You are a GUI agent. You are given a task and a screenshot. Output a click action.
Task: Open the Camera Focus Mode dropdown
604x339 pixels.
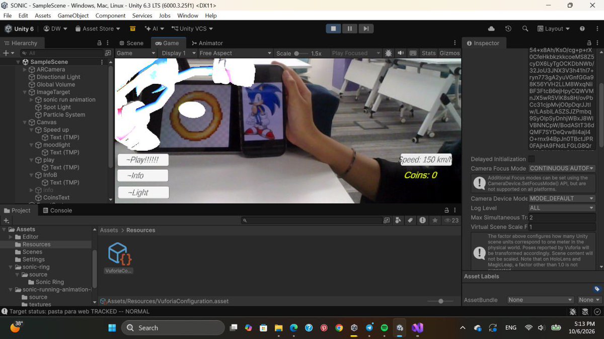(x=562, y=169)
